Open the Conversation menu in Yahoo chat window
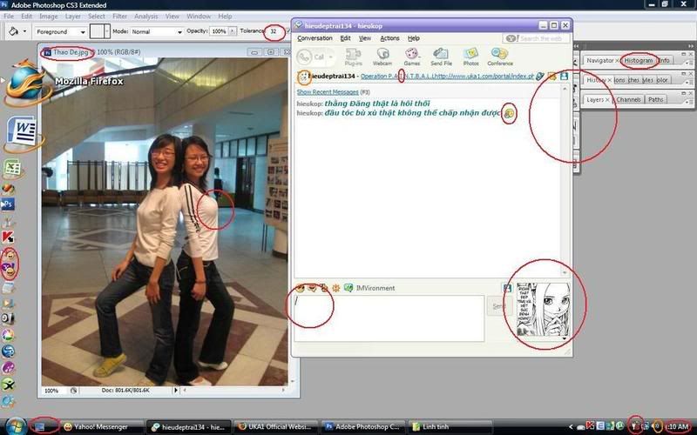 click(x=315, y=38)
